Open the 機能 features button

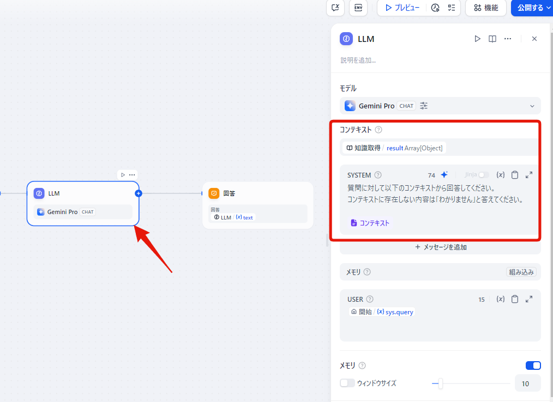point(485,8)
